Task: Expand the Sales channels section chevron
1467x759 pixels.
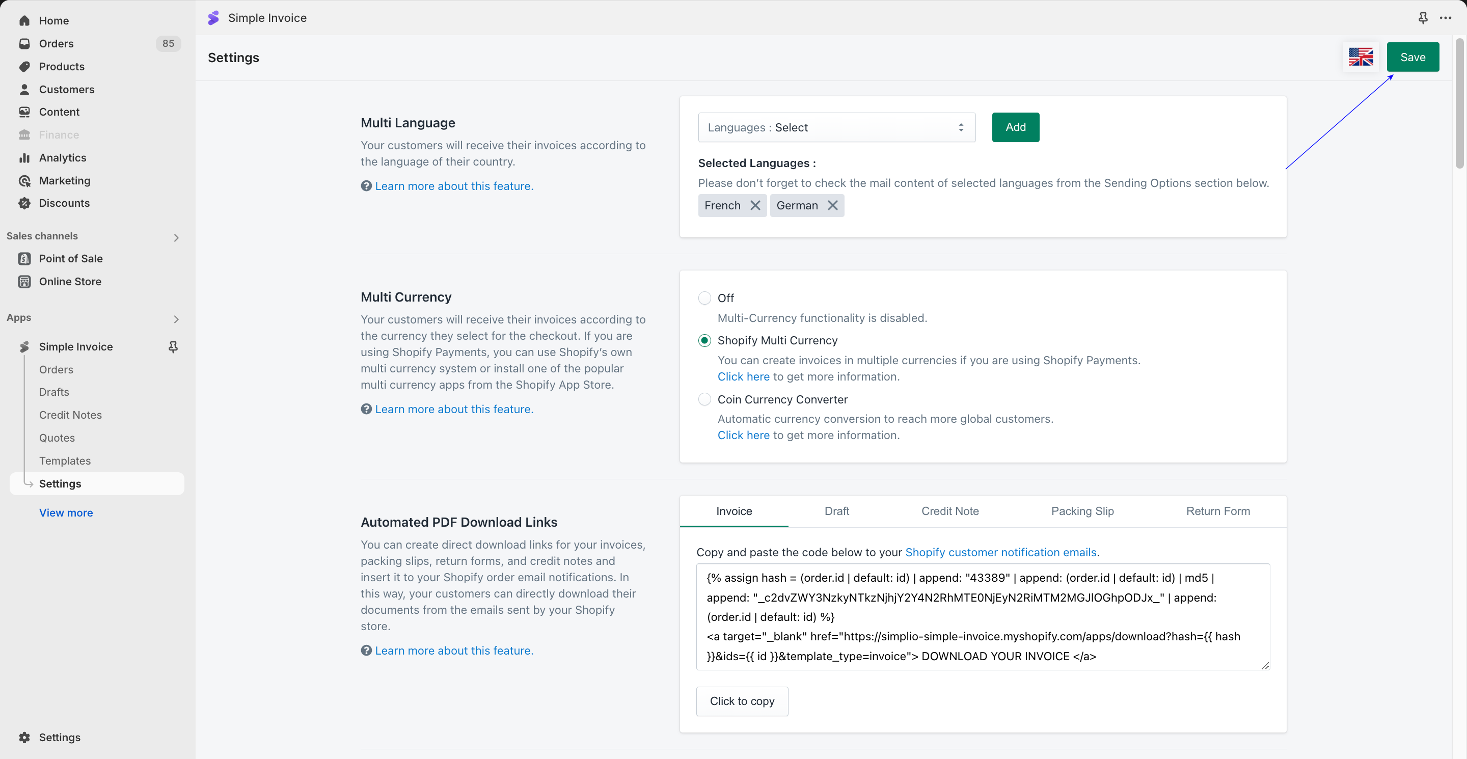Action: click(176, 237)
